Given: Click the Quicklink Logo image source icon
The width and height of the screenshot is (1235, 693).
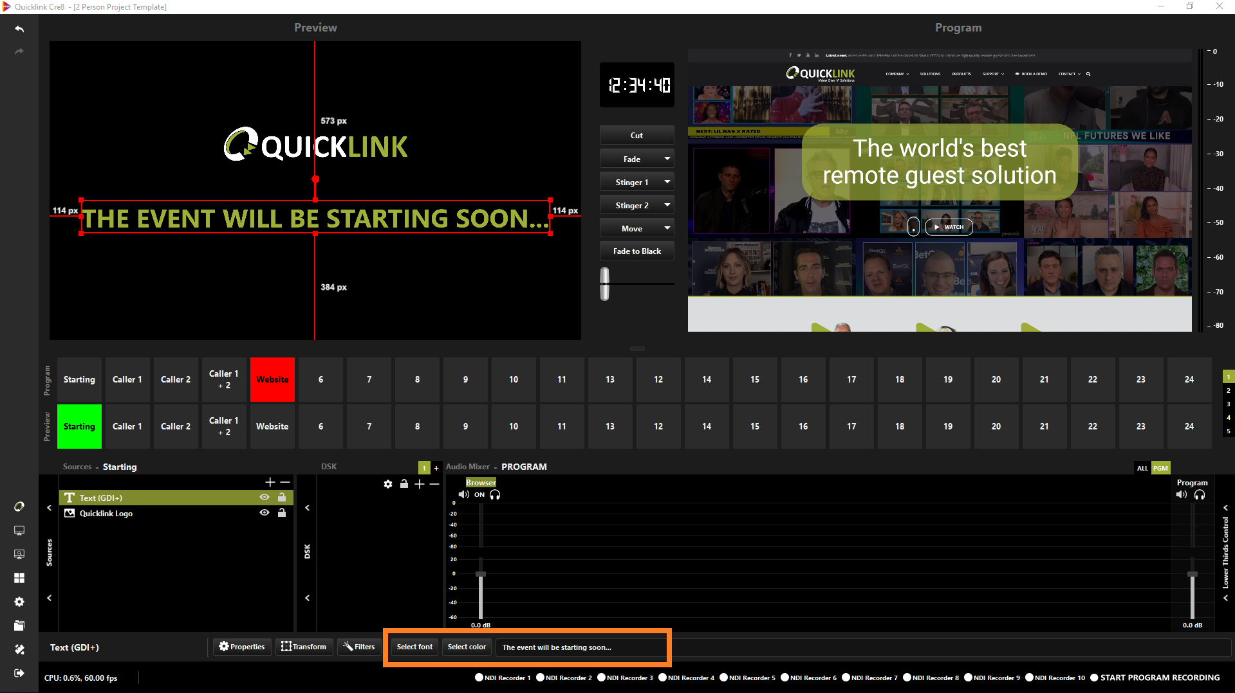Looking at the screenshot, I should pyautogui.click(x=70, y=513).
